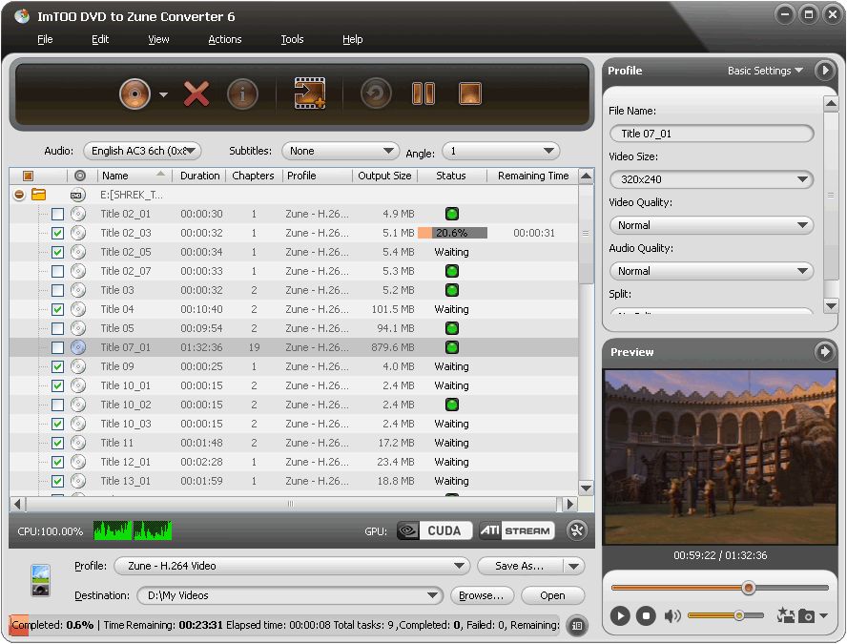Viewport: 847px width, 644px height.
Task: Expand the Audio English AC3 dropdown
Action: (142, 151)
